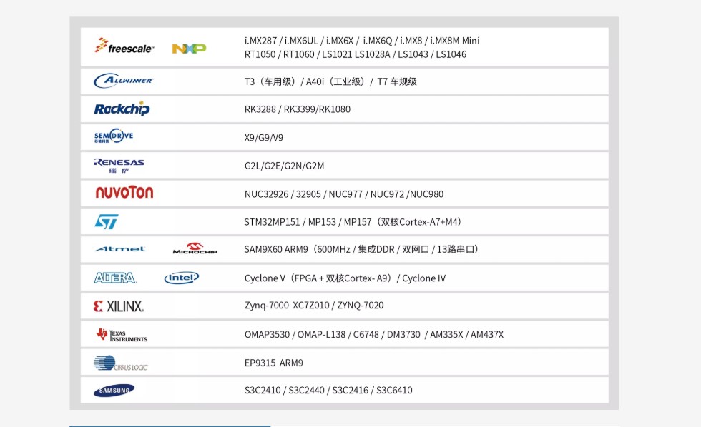Select the Nuvoton logo

124,193
